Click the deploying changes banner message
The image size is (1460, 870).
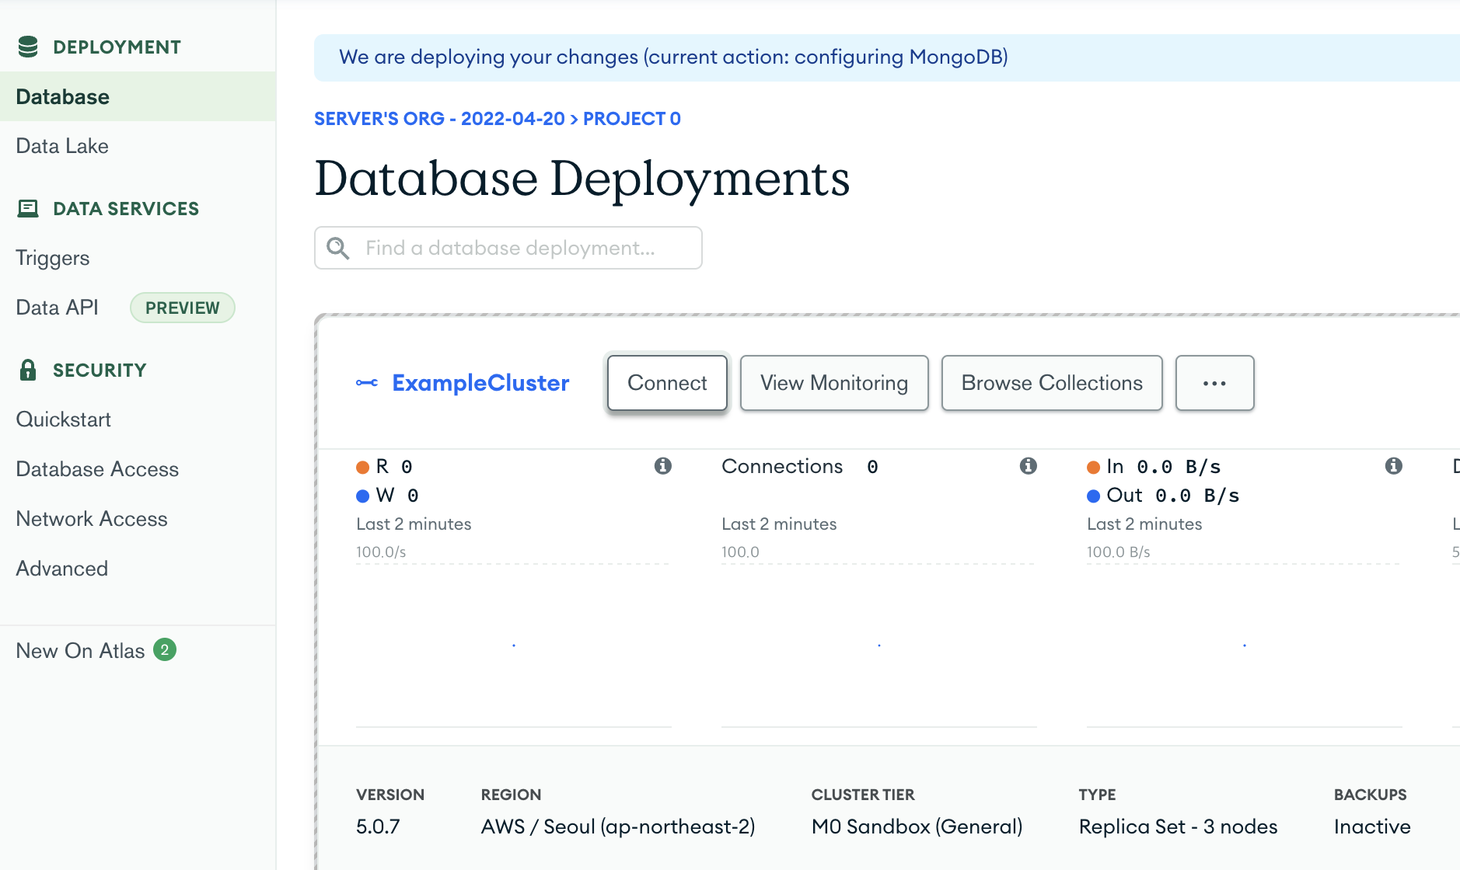[673, 57]
